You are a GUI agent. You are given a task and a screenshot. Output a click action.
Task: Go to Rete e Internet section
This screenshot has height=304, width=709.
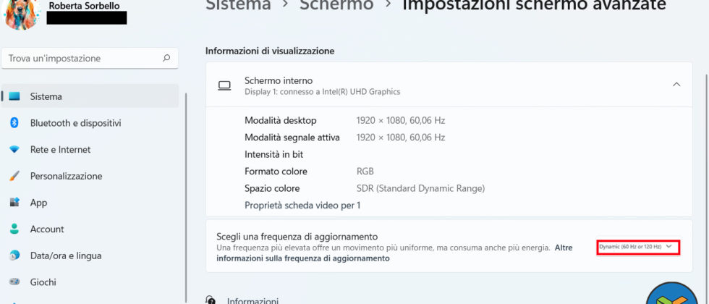pos(60,150)
